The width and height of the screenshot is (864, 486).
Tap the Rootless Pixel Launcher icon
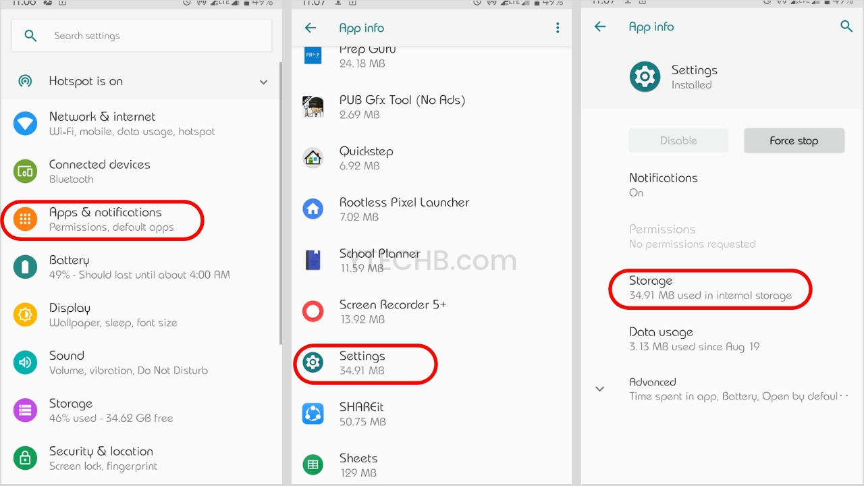click(313, 209)
